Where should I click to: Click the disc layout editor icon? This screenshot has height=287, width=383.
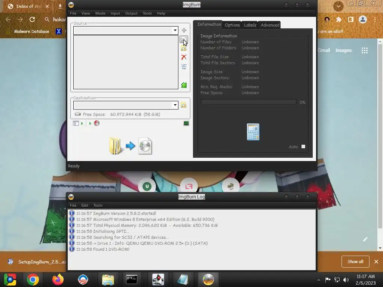(76, 123)
